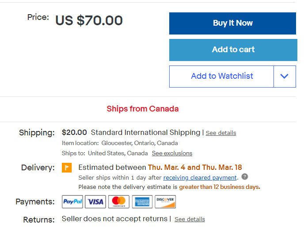Click the US $70.00 price

click(x=89, y=20)
